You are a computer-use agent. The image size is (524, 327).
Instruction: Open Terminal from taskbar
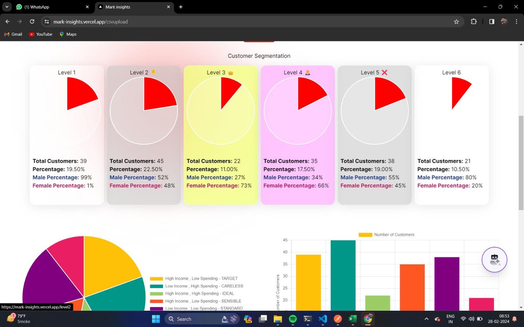coord(307,319)
